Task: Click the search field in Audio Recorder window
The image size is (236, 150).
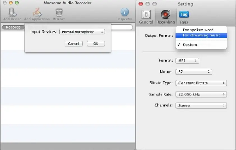Action: coord(122,27)
